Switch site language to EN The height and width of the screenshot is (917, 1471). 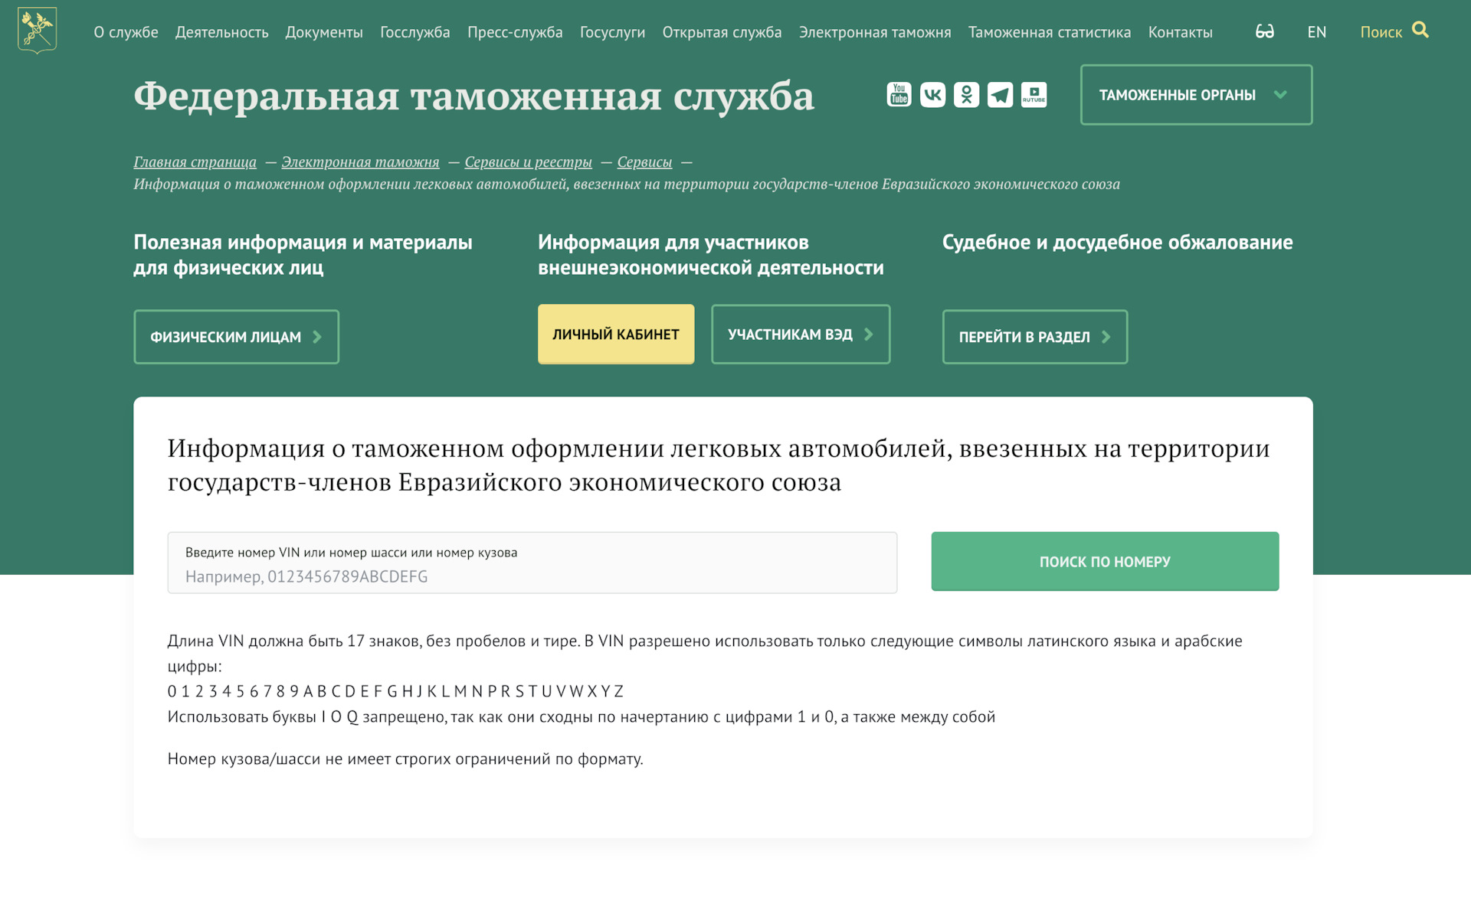coord(1316,32)
